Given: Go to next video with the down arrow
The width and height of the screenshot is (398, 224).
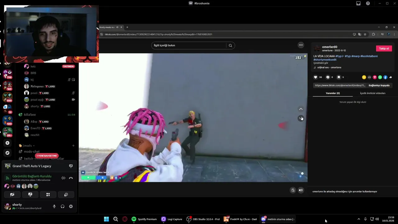Looking at the screenshot, I should pyautogui.click(x=301, y=118).
